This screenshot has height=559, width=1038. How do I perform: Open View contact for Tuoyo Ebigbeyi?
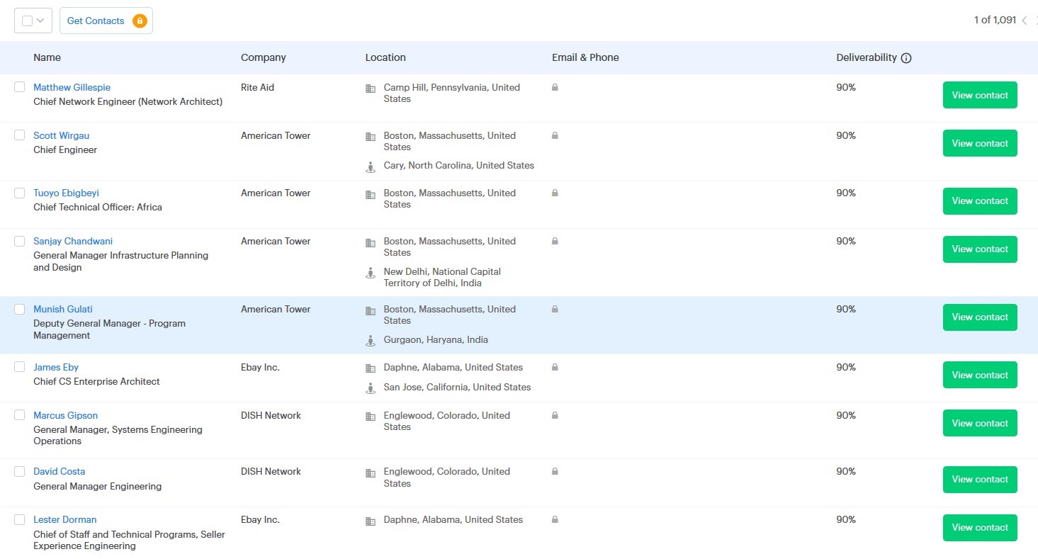tap(980, 201)
